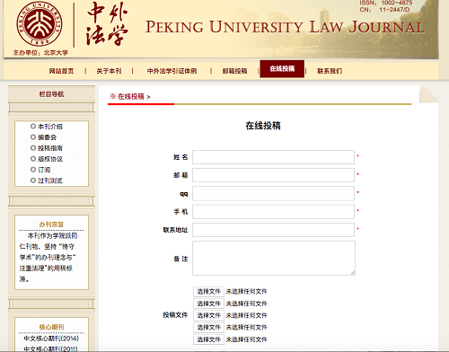449x352 pixels.
Task: Go to 中外法学引证体例 page
Action: tap(172, 71)
